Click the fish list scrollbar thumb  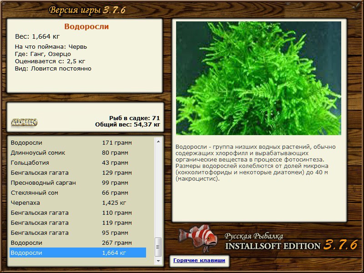tap(158, 247)
